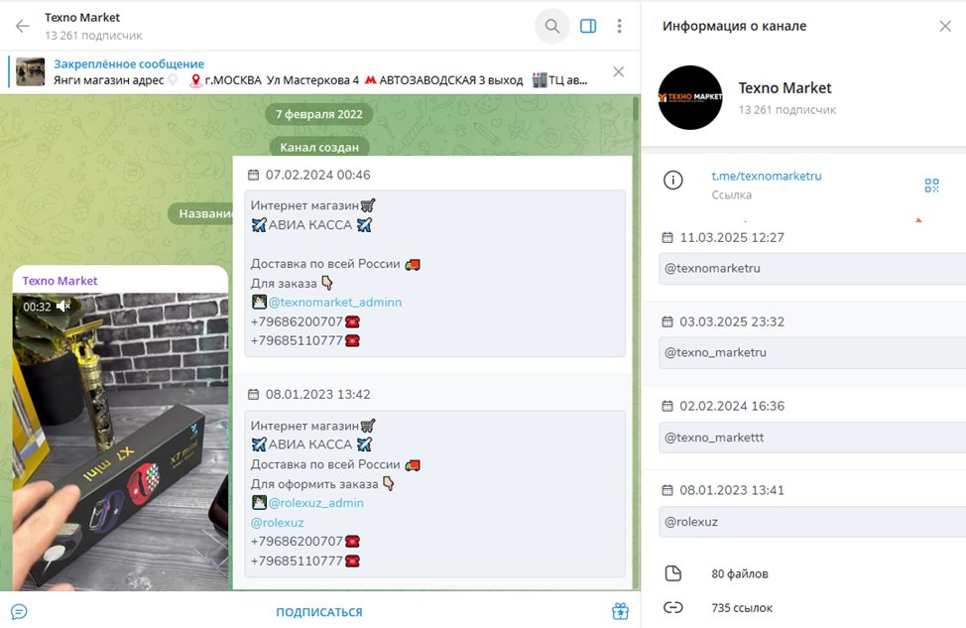Screen dimensions: 966x628
Task: Open the @rolexuz_admin mention link
Action: pyautogui.click(x=315, y=503)
